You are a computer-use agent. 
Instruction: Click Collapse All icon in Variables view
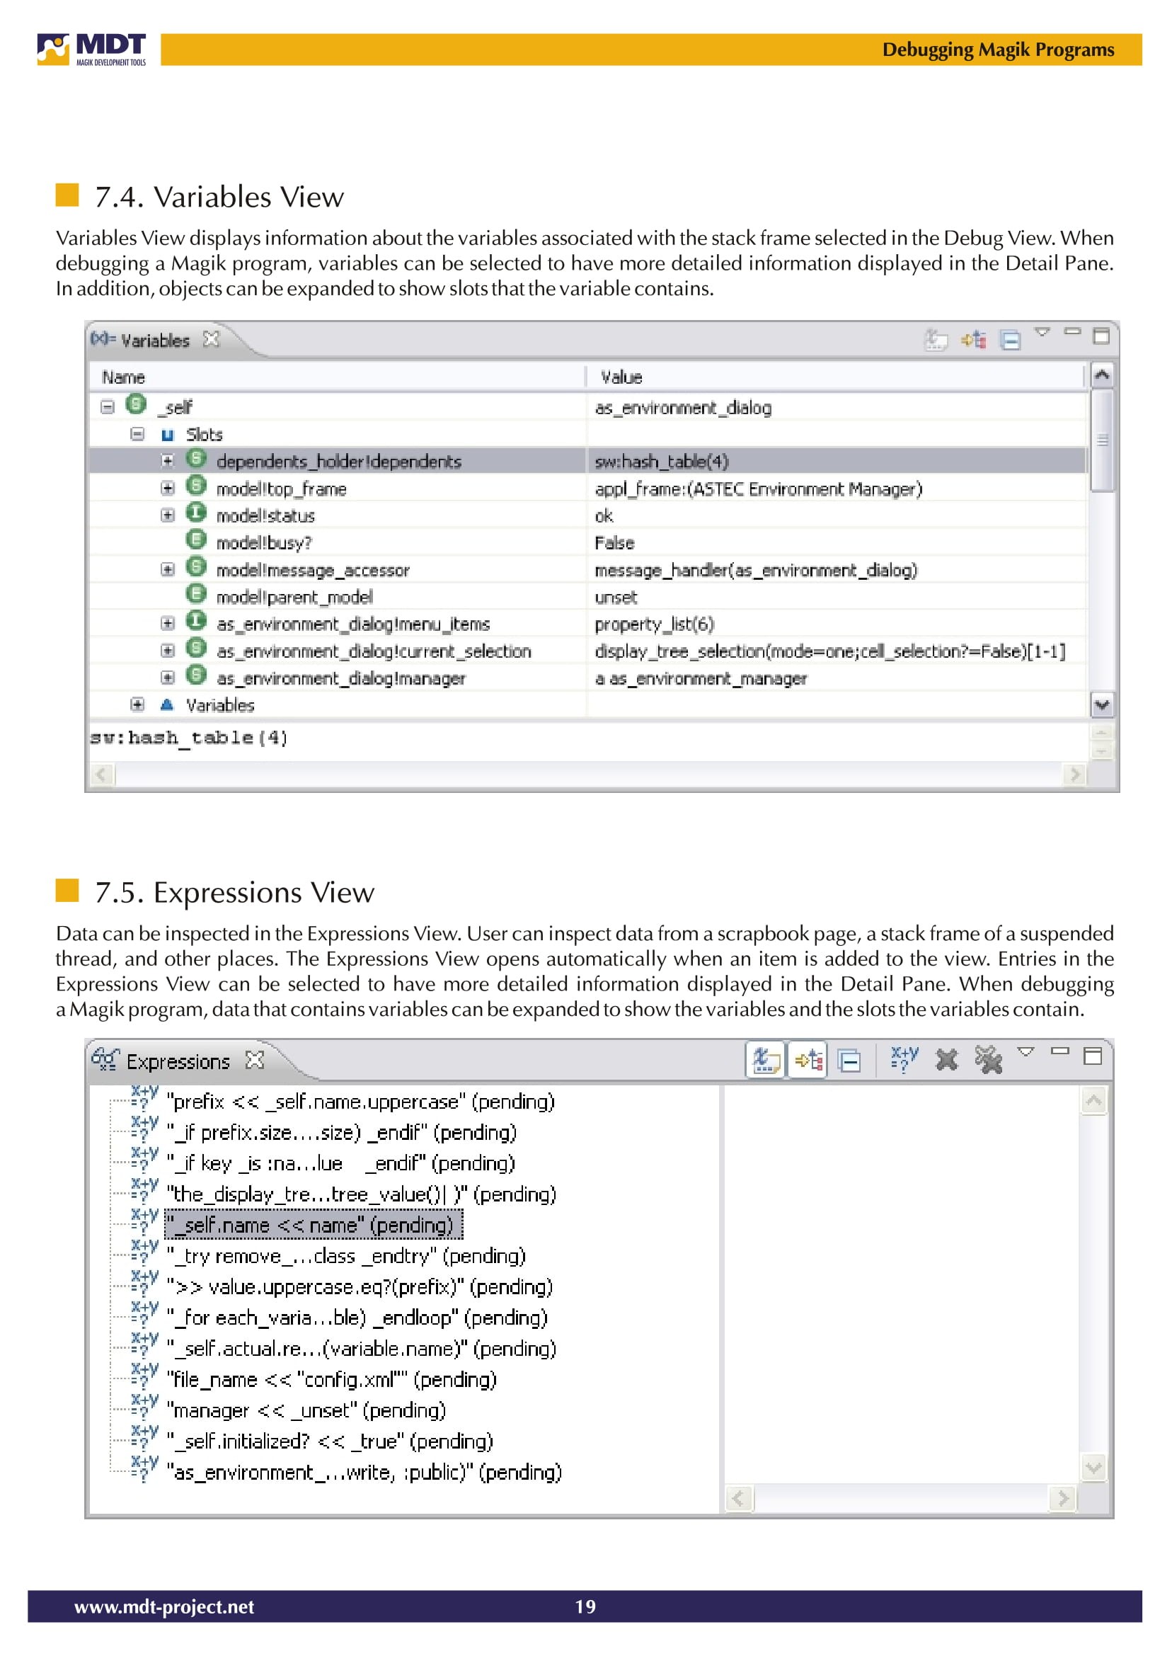(1011, 339)
